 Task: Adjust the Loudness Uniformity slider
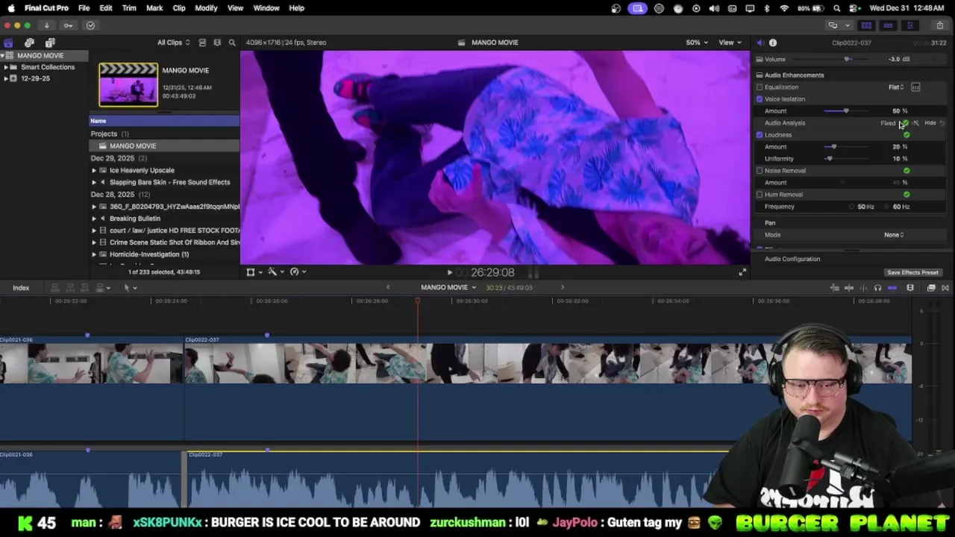[x=829, y=159]
